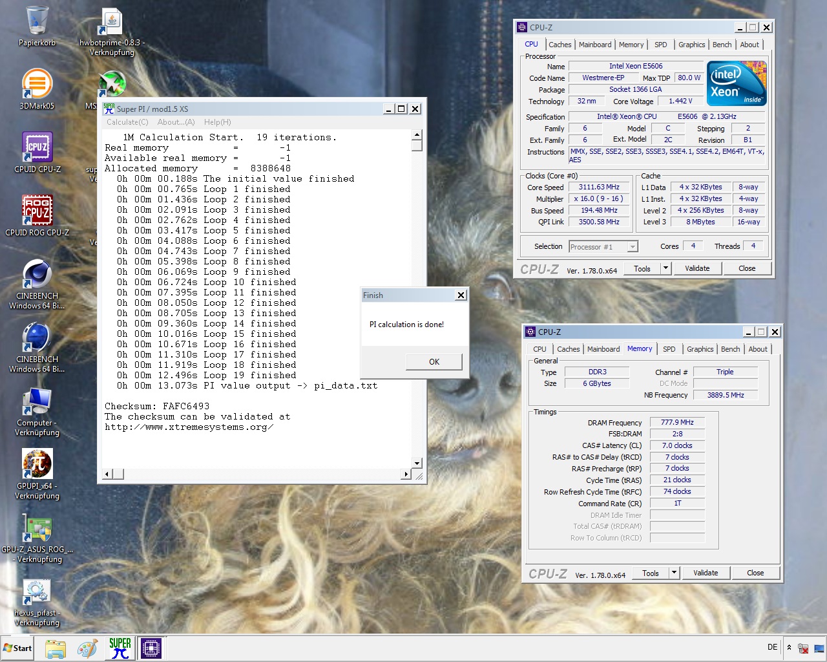Open CPUID CPU-Z desktop shortcut
The width and height of the screenshot is (827, 662).
[x=37, y=153]
